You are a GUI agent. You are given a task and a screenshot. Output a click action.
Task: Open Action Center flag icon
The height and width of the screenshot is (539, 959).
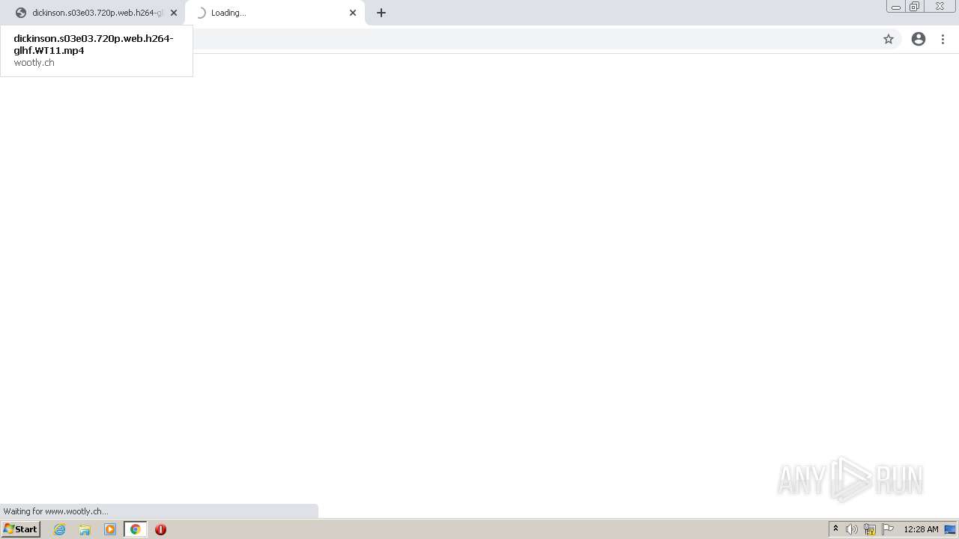(888, 529)
